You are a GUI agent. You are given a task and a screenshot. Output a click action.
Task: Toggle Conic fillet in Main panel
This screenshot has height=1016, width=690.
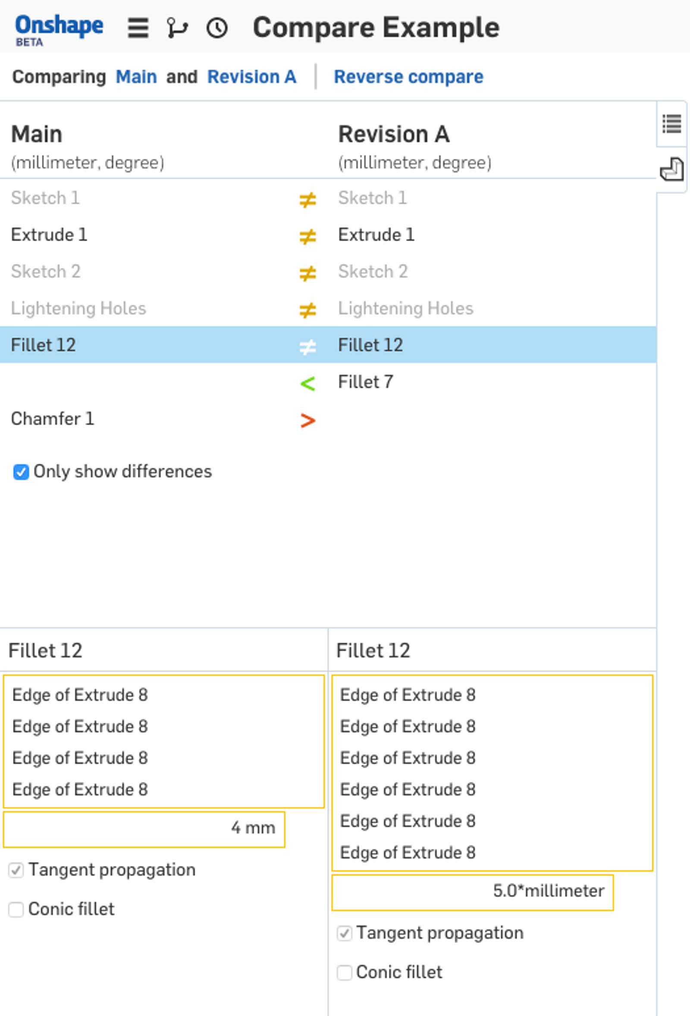(x=16, y=909)
